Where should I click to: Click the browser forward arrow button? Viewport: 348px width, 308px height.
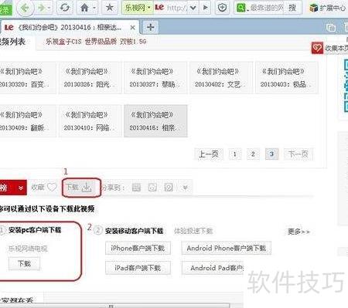click(x=41, y=8)
